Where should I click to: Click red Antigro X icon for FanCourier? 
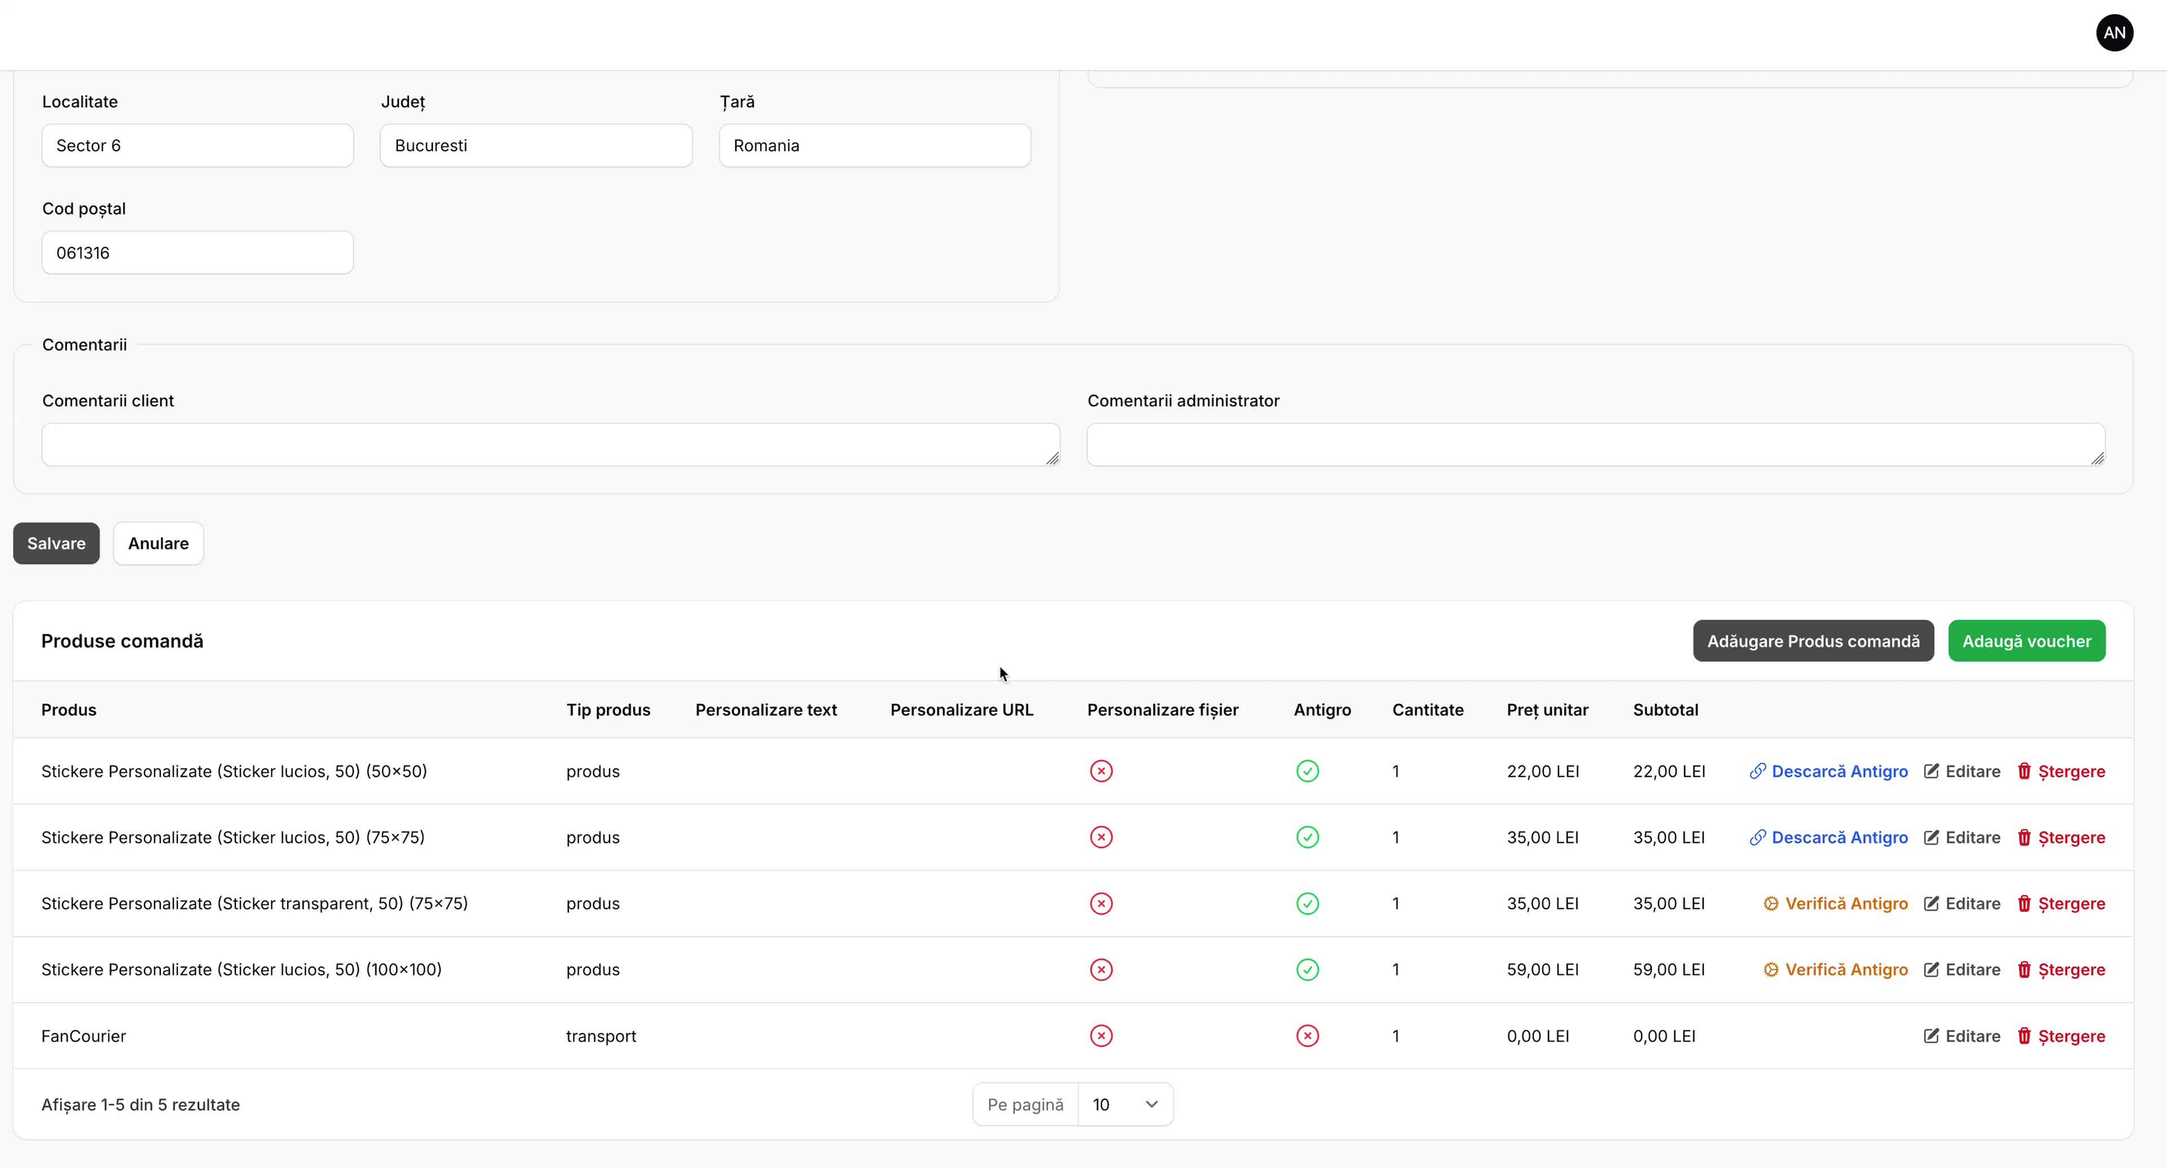[x=1308, y=1036]
